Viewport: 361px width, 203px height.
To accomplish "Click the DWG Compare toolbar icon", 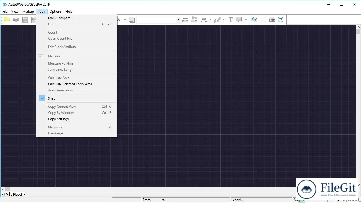I will 254,19.
